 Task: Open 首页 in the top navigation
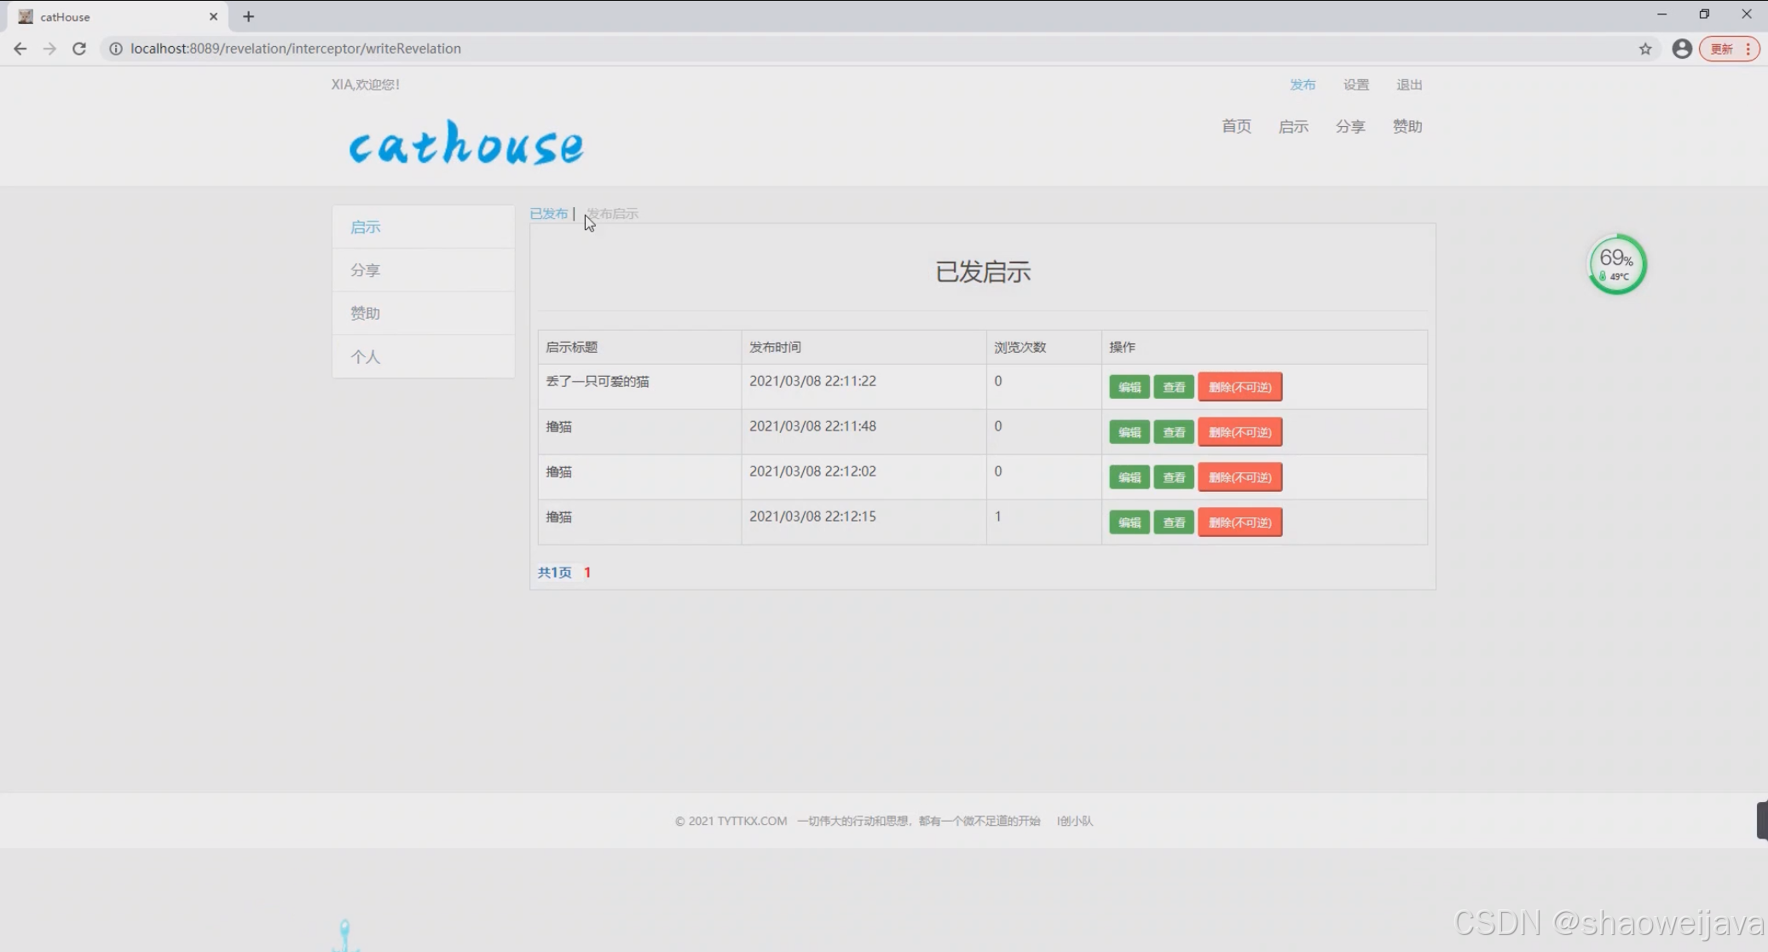pos(1236,126)
